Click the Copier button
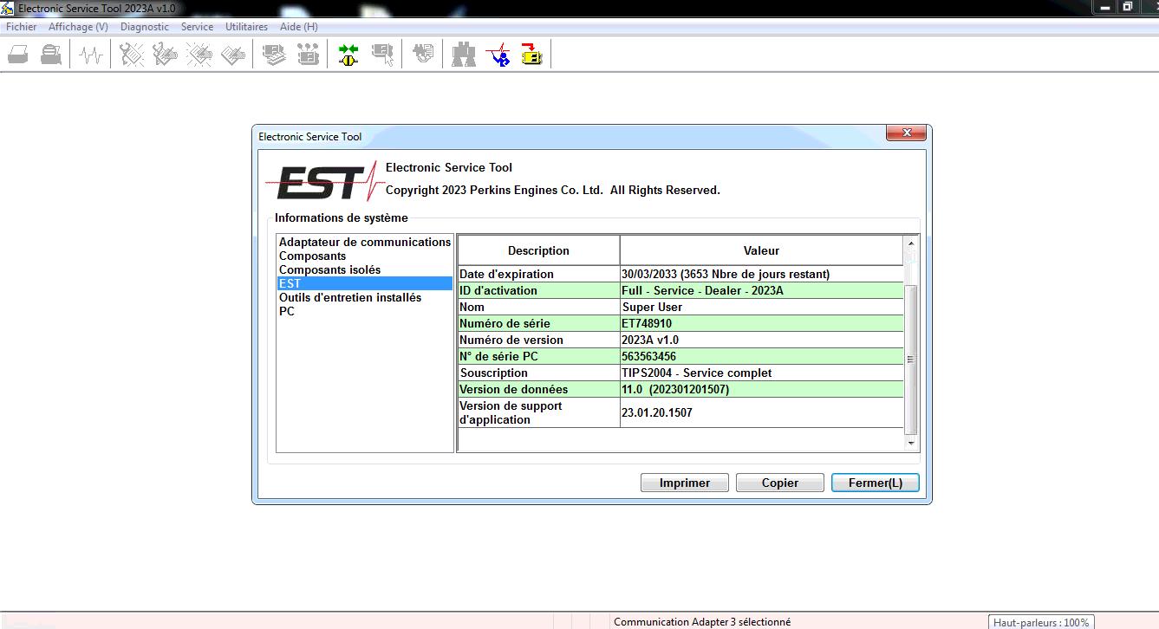Image resolution: width=1159 pixels, height=629 pixels. tap(779, 483)
